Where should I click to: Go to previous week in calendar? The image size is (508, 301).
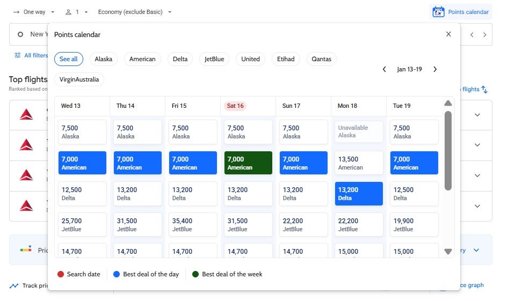coord(384,69)
